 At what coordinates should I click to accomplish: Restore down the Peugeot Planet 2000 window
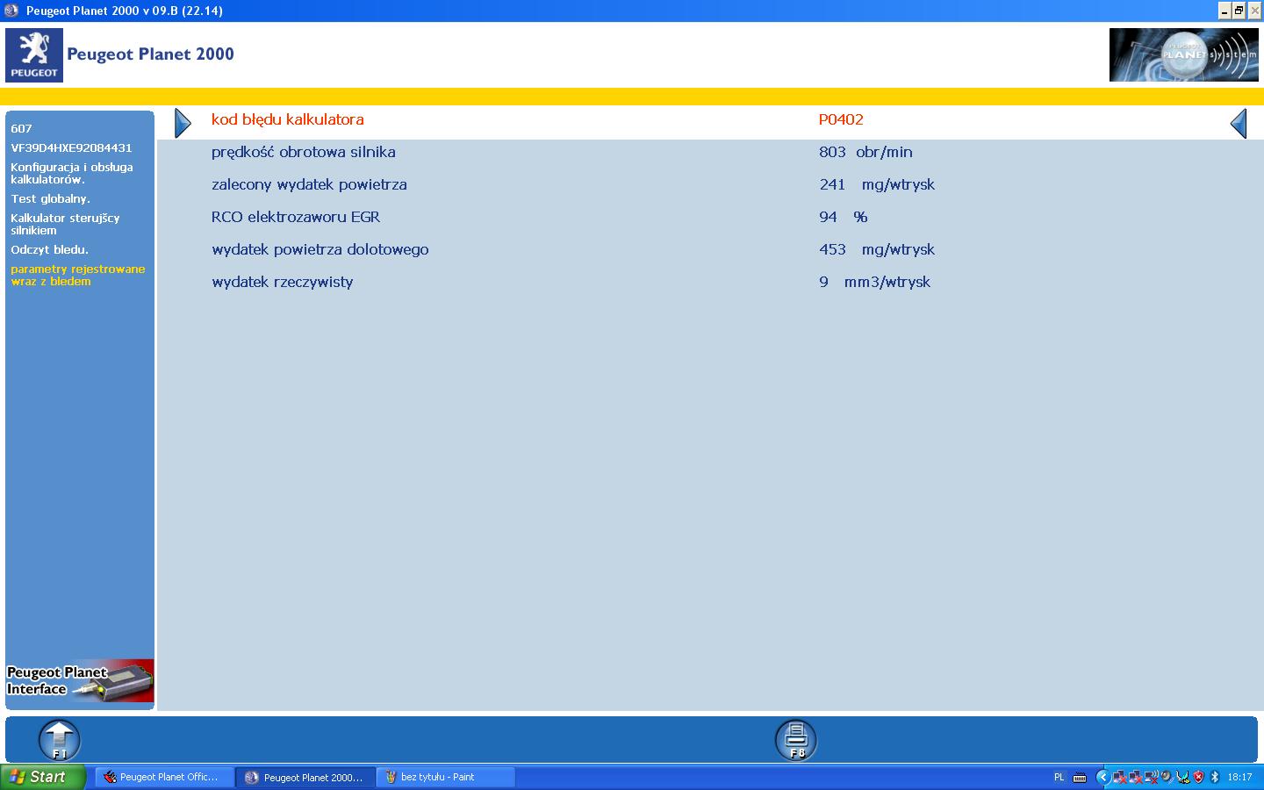(x=1239, y=11)
